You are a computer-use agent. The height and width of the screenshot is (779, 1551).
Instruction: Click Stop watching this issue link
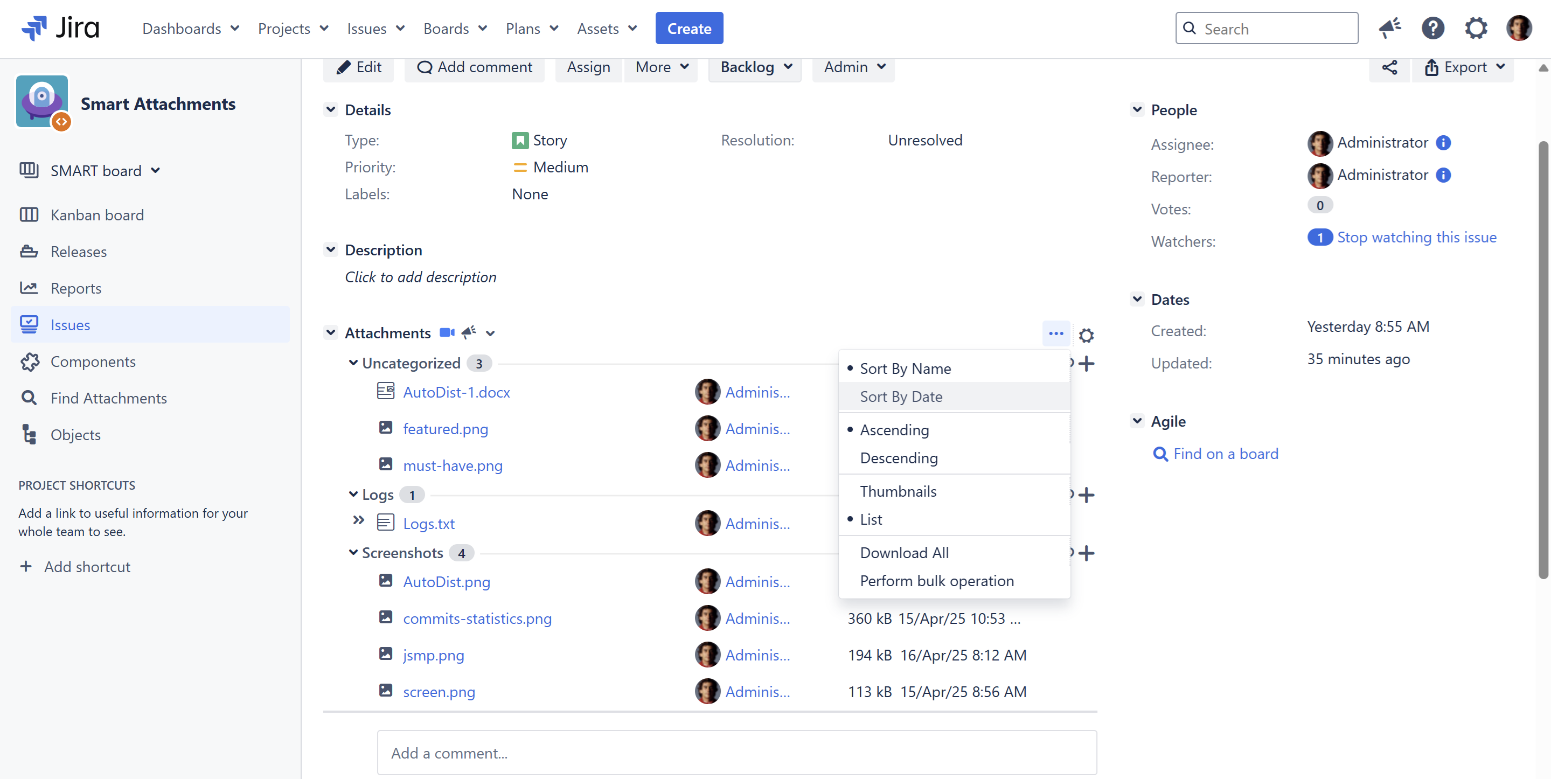1416,237
